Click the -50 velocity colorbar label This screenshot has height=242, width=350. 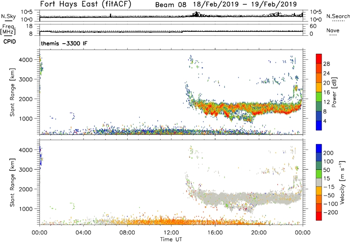point(329,195)
